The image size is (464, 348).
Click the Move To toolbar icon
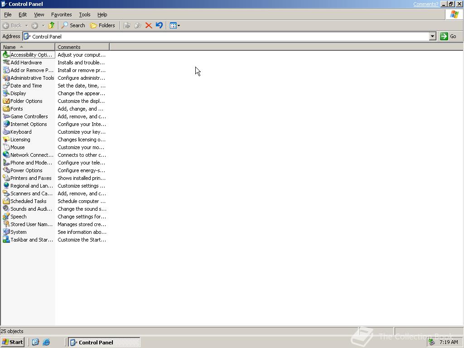[x=127, y=25]
